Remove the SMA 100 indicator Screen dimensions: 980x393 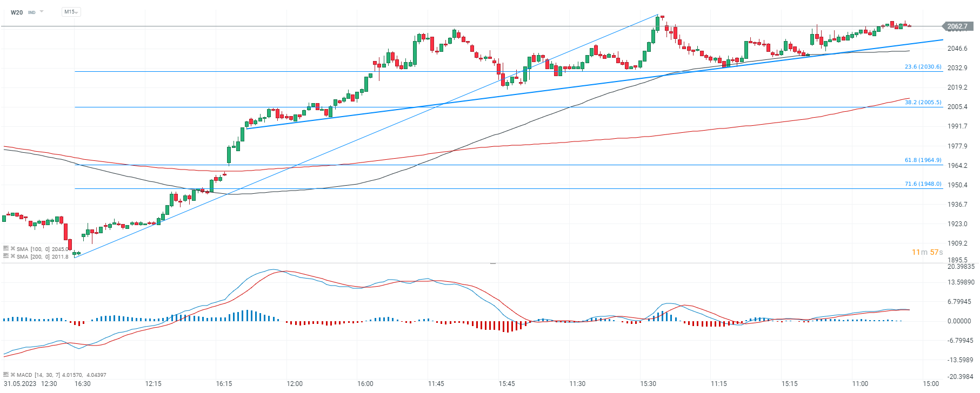click(12, 248)
